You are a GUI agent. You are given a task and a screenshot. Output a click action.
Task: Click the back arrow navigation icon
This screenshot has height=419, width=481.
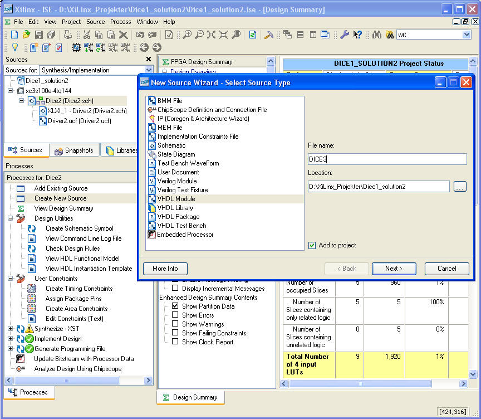(x=144, y=47)
